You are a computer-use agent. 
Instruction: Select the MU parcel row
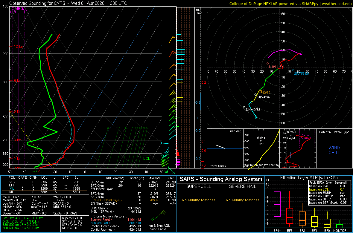45,192
